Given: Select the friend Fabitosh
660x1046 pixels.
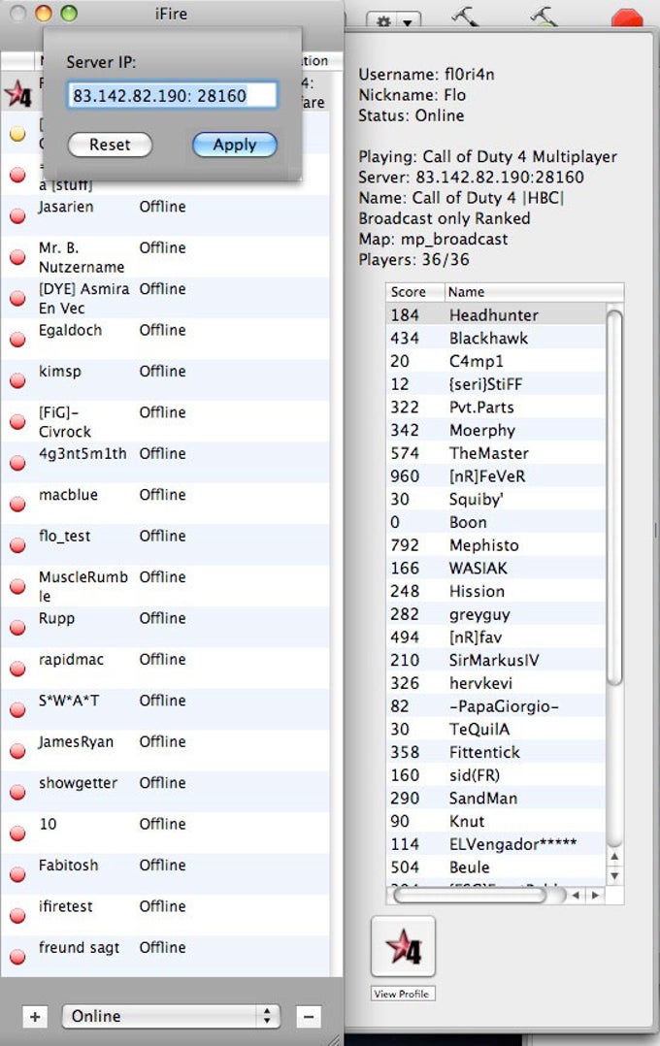Looking at the screenshot, I should click(165, 874).
